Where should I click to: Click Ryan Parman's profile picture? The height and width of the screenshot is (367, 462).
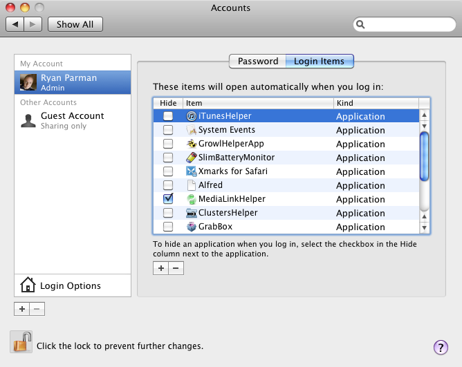[28, 82]
